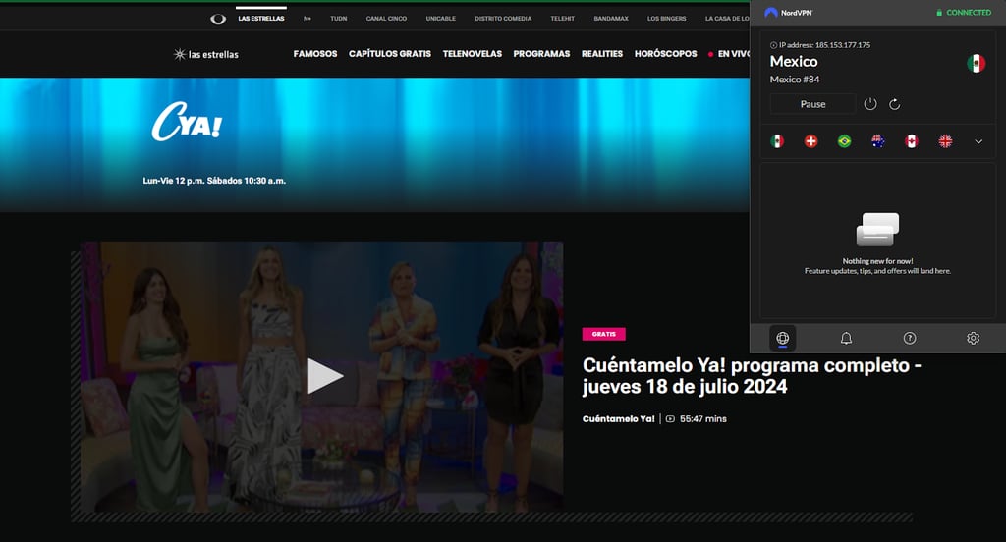Click the large Mexico flag beside server name
1006x542 pixels.
[976, 63]
